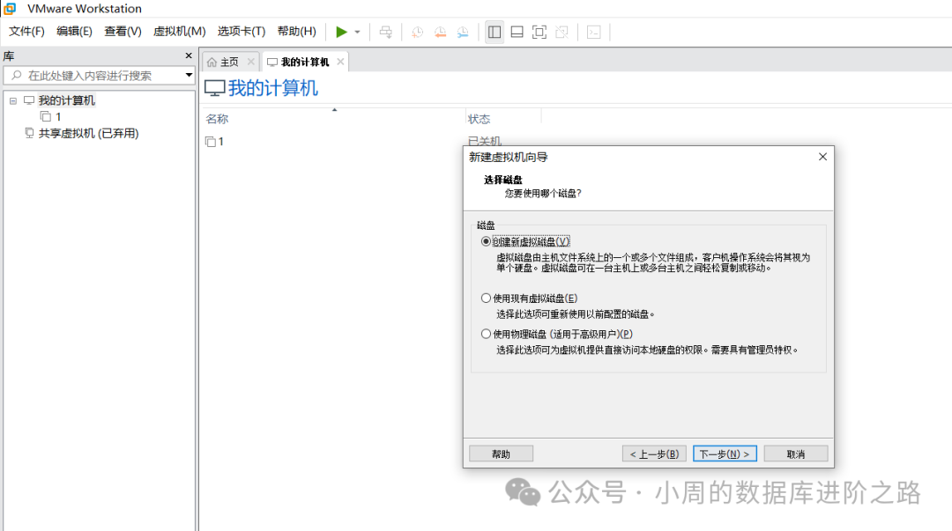952x531 pixels.
Task: Open the snapshot manager
Action: [x=463, y=32]
